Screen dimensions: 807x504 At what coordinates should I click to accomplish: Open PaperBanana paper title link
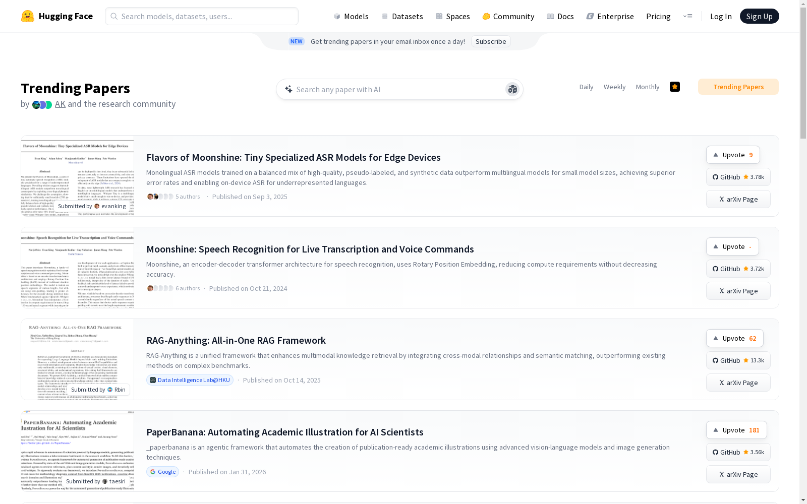click(285, 432)
